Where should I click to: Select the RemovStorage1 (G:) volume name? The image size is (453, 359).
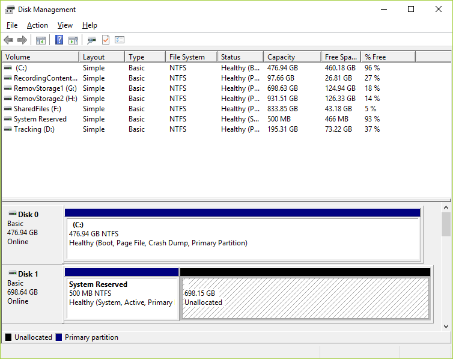coord(45,88)
